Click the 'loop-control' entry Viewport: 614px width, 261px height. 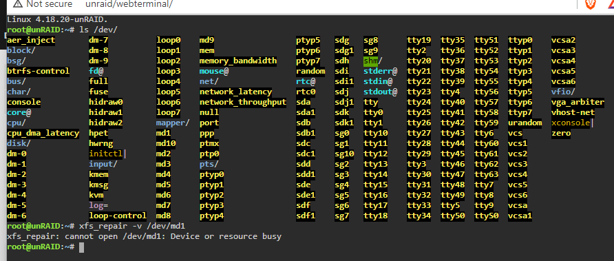pos(118,216)
